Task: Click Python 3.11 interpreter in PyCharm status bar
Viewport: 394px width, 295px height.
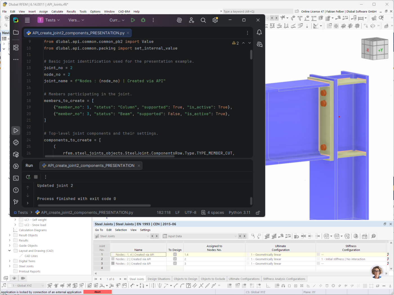Action: [x=239, y=213]
